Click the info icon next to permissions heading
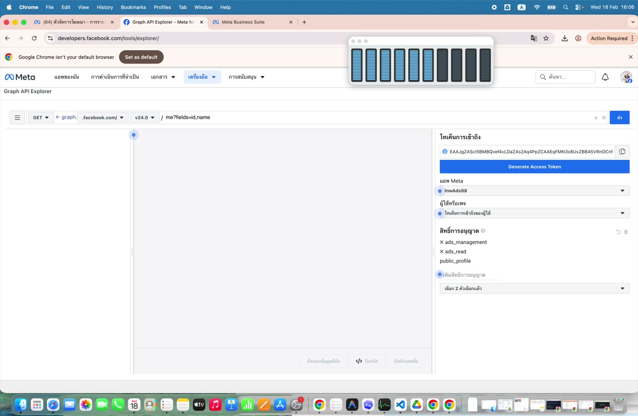This screenshot has width=638, height=416. point(483,230)
